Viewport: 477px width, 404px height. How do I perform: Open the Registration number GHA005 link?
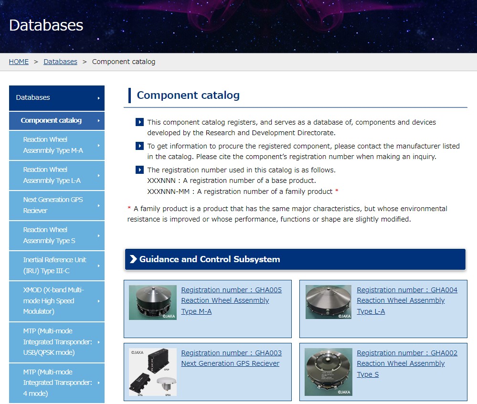point(232,300)
